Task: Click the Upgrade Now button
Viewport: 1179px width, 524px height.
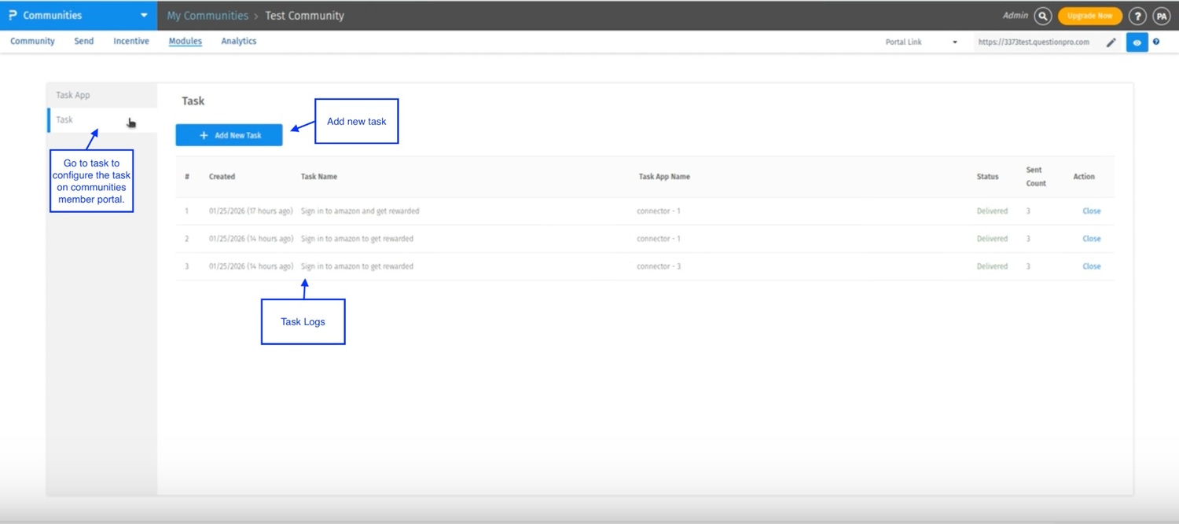Action: click(x=1089, y=16)
